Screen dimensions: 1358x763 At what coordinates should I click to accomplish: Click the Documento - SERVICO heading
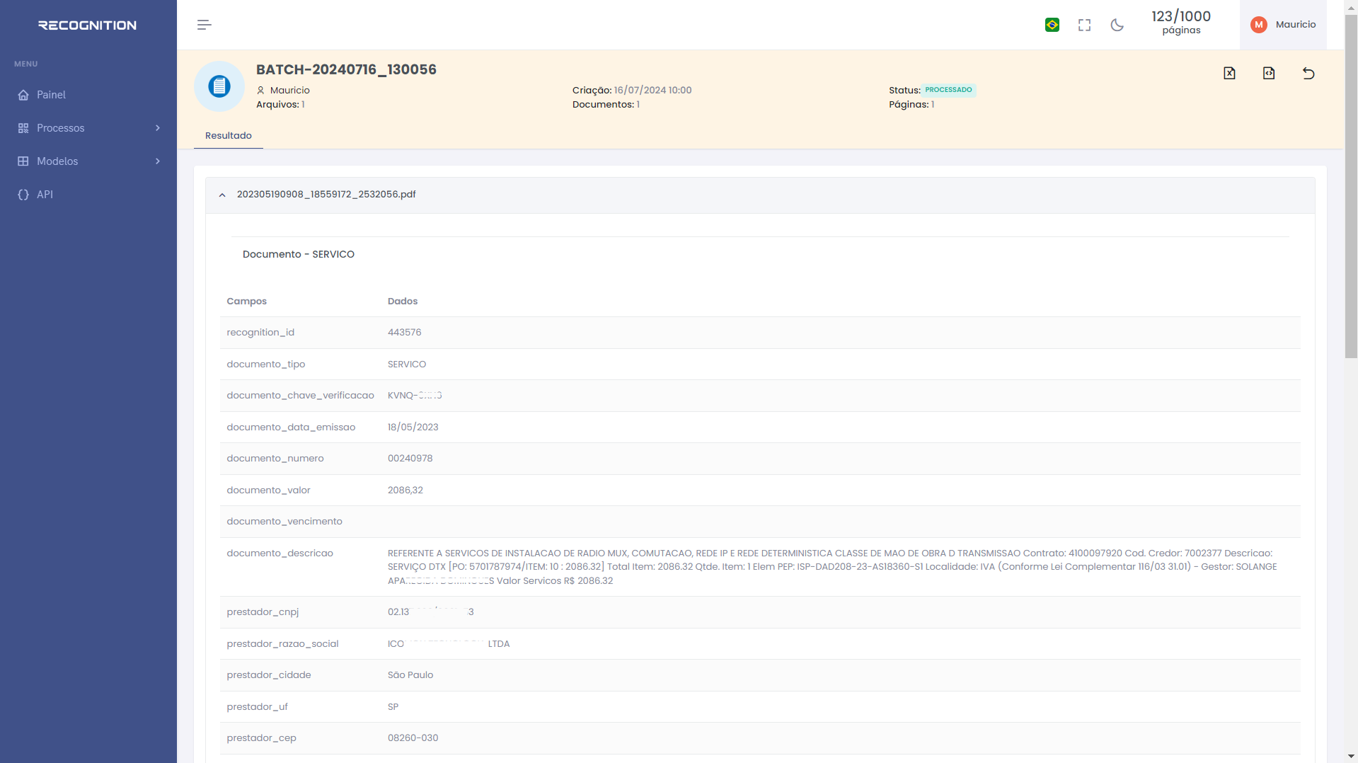coord(299,255)
